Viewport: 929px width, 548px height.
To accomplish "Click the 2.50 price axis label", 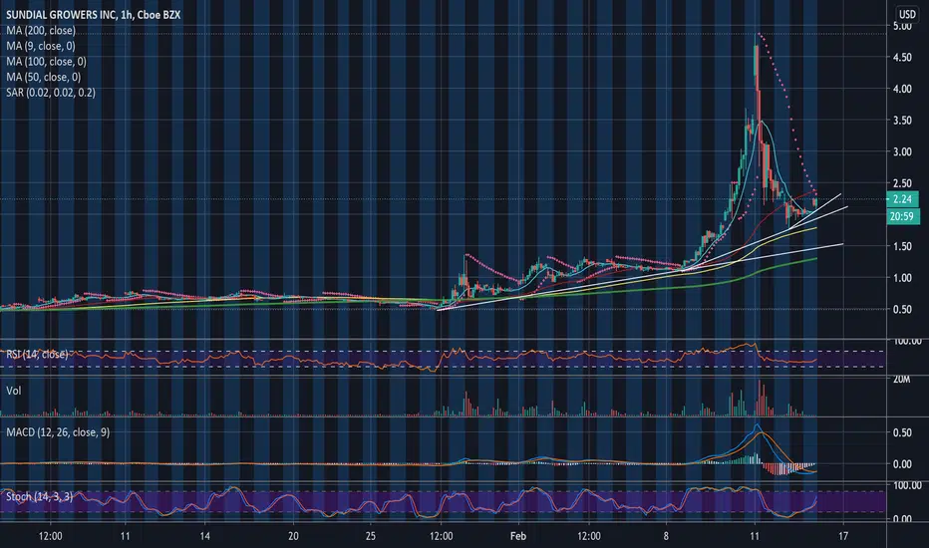I will [x=902, y=183].
